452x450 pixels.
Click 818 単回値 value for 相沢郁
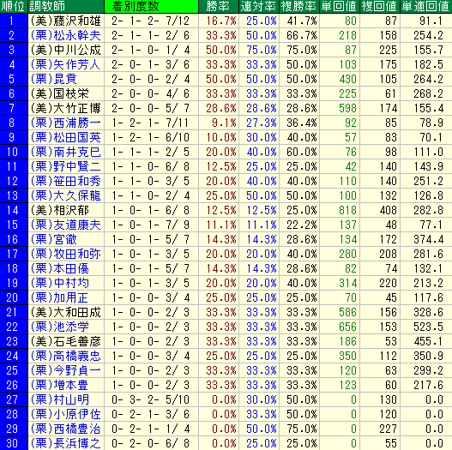pyautogui.click(x=347, y=210)
